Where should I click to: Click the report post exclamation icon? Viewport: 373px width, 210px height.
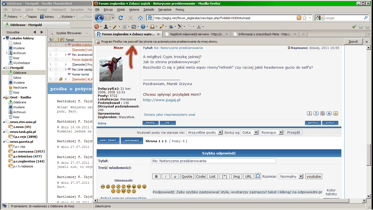point(309,113)
